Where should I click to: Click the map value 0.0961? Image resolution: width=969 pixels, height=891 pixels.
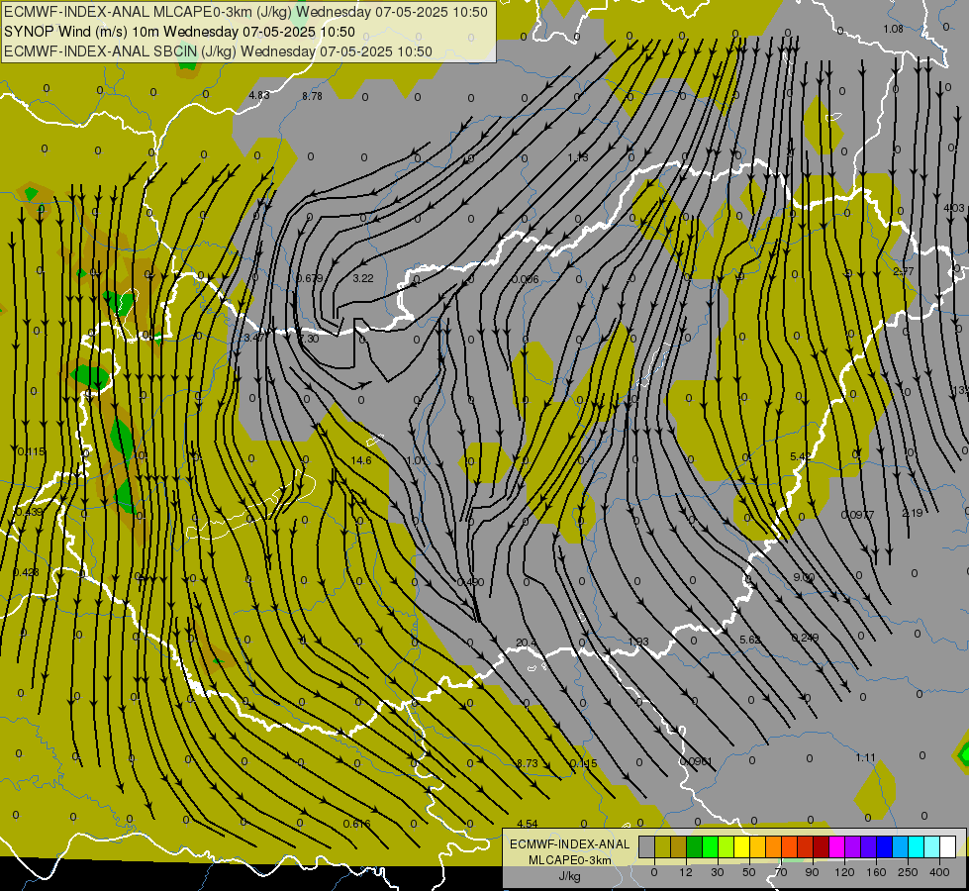point(696,761)
